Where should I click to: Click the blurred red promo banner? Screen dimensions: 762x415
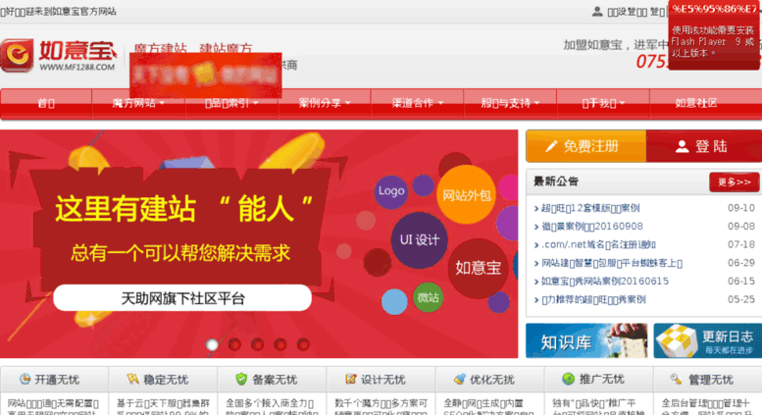click(206, 76)
